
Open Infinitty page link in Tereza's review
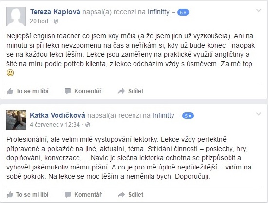(158, 12)
